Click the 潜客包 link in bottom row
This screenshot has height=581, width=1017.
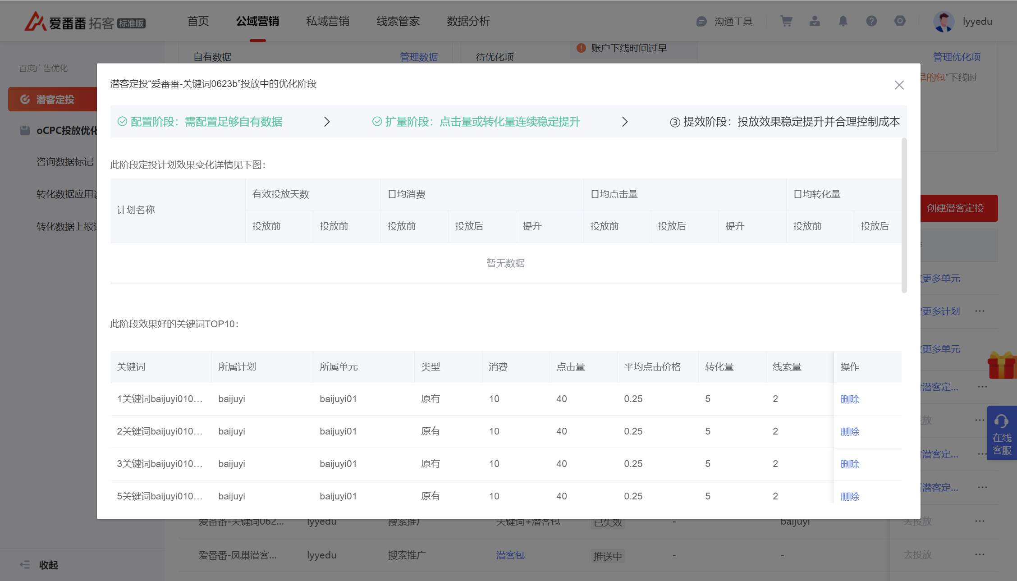pyautogui.click(x=510, y=555)
